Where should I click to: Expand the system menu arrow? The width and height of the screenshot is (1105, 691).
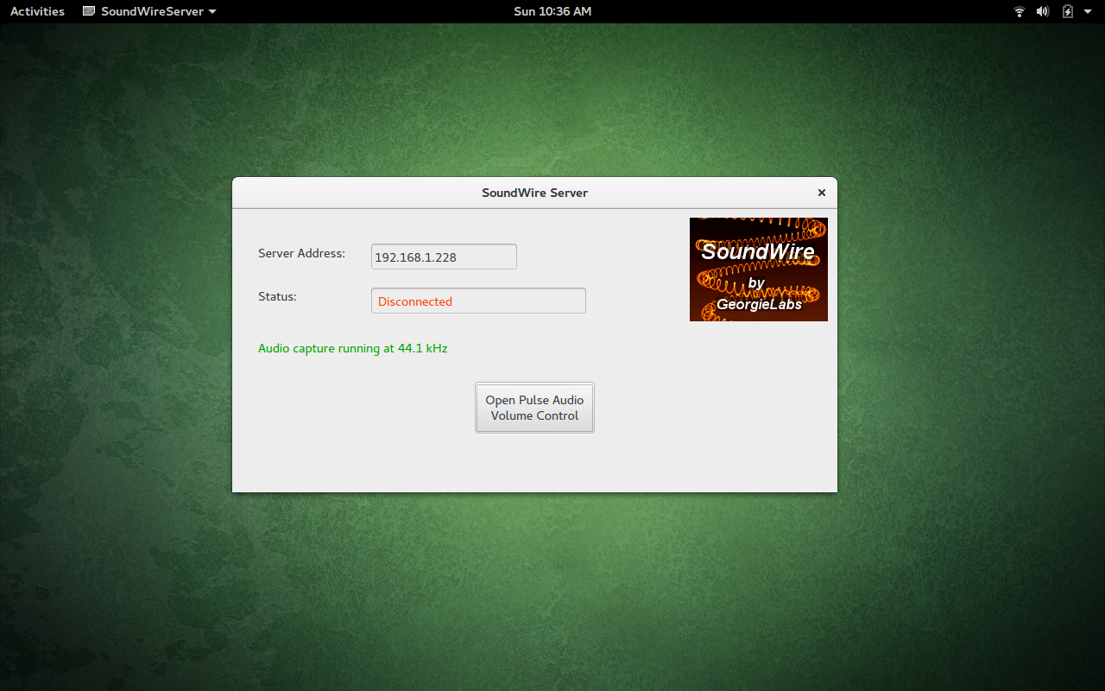tap(1088, 11)
